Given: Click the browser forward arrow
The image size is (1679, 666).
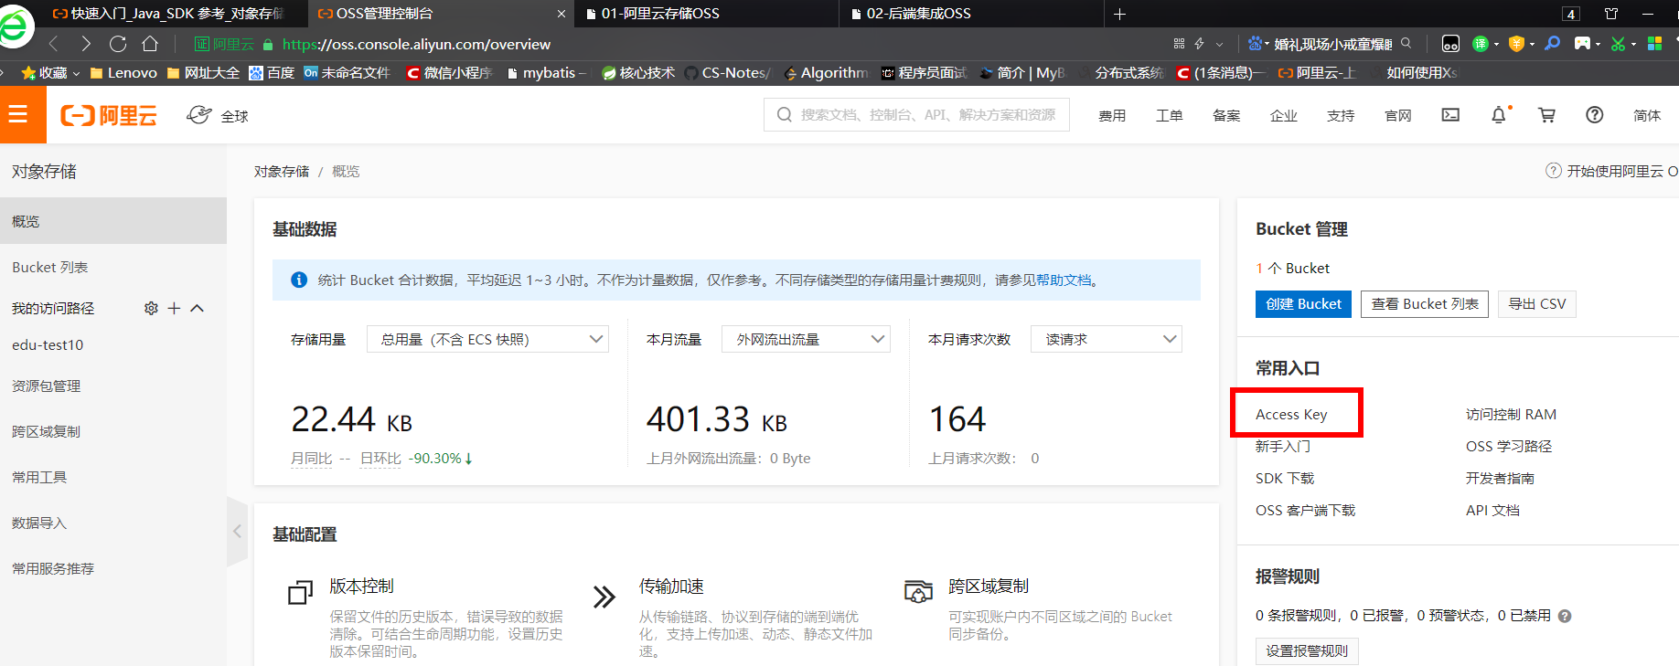Looking at the screenshot, I should (86, 44).
